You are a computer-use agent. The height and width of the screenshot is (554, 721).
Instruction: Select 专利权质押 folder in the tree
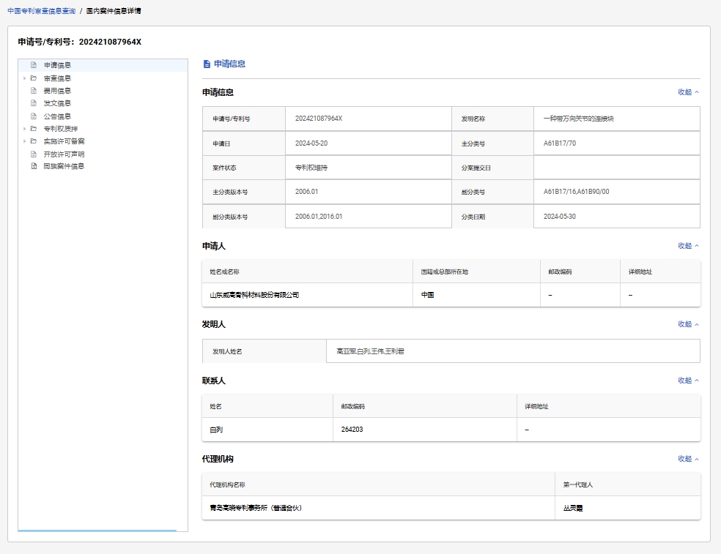click(61, 129)
